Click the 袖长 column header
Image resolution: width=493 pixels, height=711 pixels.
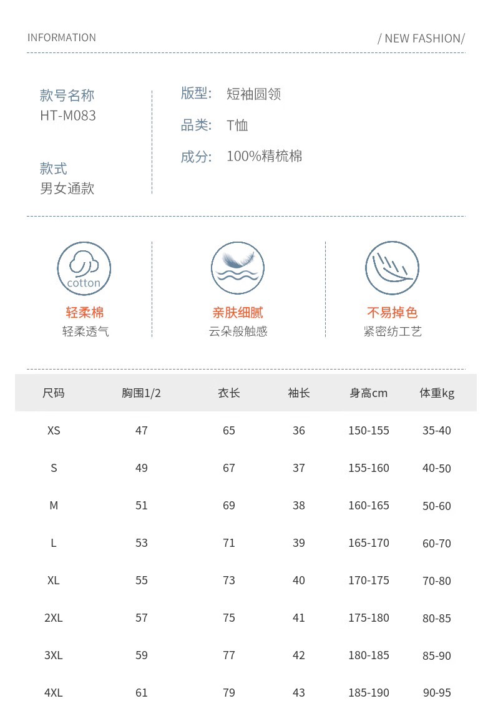[299, 393]
